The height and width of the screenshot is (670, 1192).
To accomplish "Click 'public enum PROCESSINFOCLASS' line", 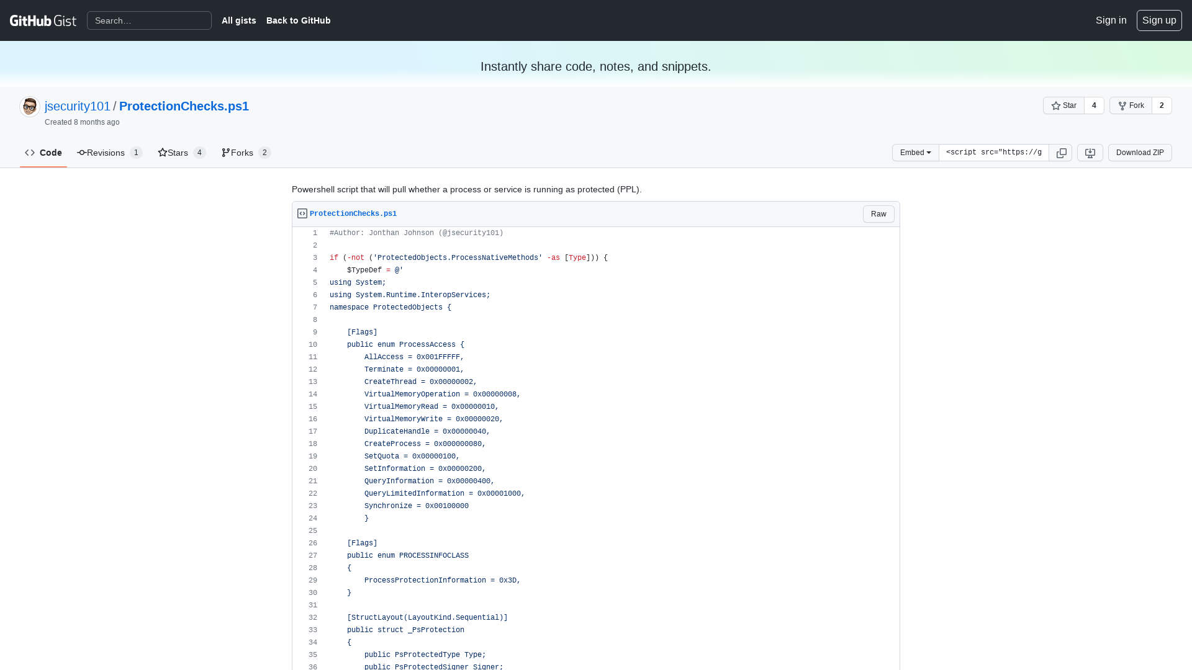I will (408, 556).
